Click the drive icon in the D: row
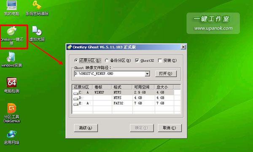 (x=76, y=98)
